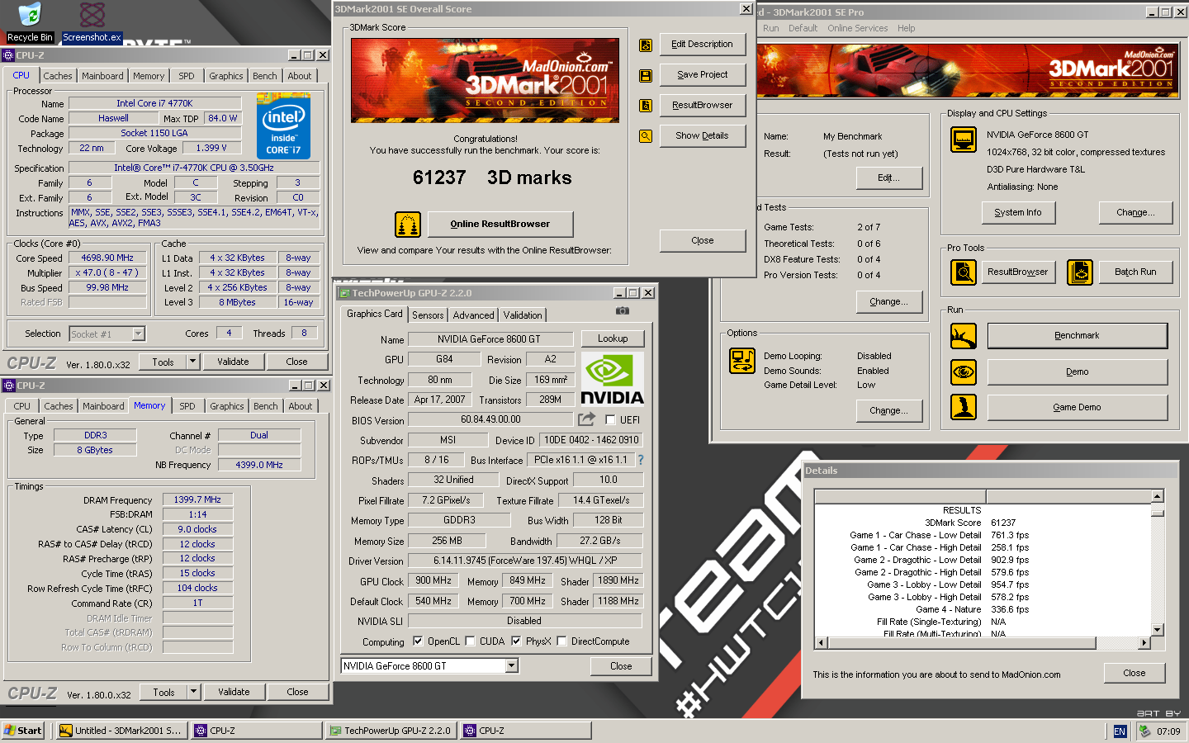Open Tools dropdown arrow in top CPU-Z window
This screenshot has height=743, width=1189.
193,362
